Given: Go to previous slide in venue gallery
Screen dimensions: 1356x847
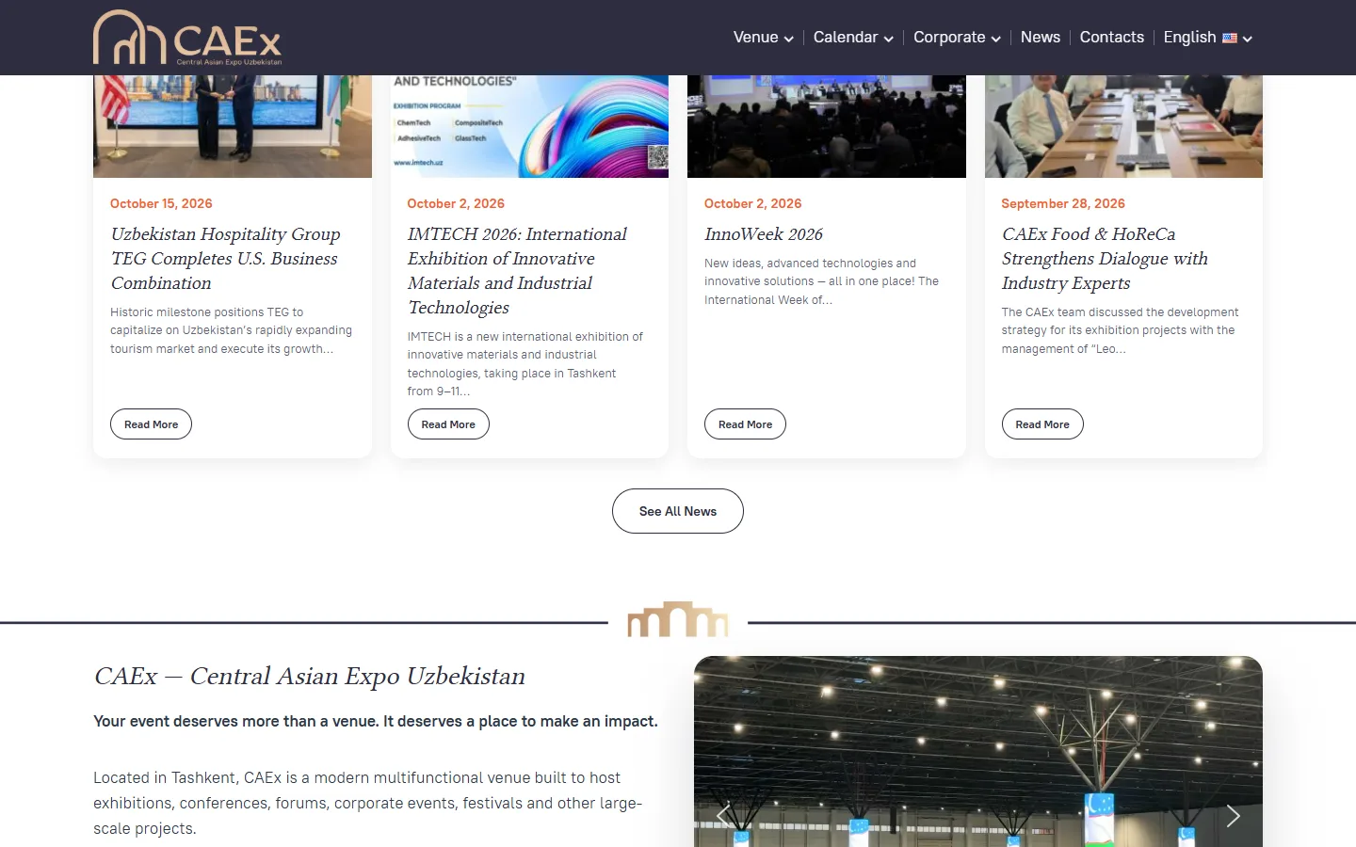Looking at the screenshot, I should (x=723, y=816).
